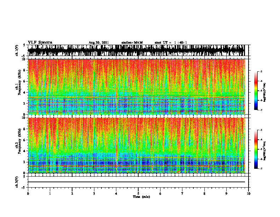
Task: Click the "-3" label on ch.2 color bar
Action: point(261,130)
